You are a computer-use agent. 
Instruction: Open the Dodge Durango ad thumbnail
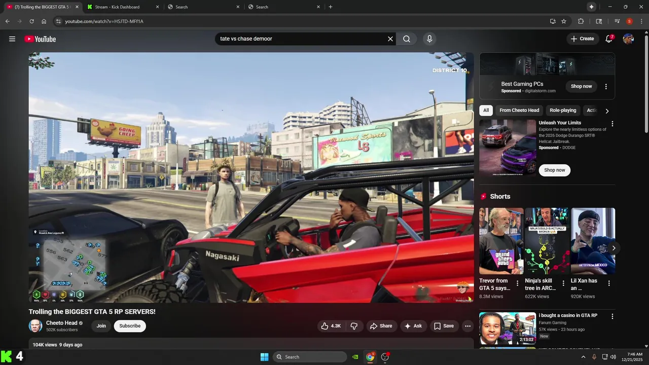(x=508, y=148)
